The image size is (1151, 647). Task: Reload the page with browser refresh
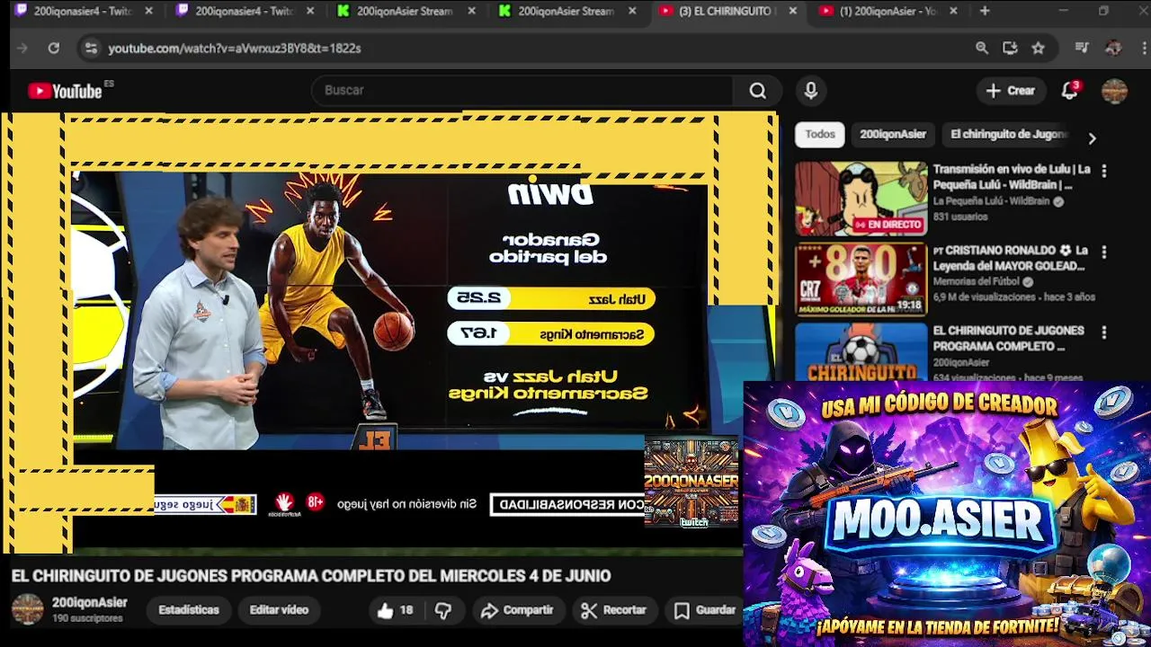click(x=54, y=49)
